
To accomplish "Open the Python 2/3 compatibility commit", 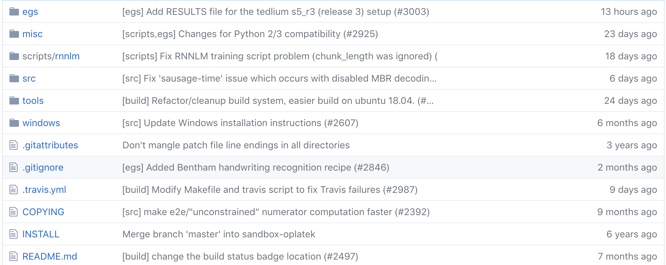I will pos(250,34).
